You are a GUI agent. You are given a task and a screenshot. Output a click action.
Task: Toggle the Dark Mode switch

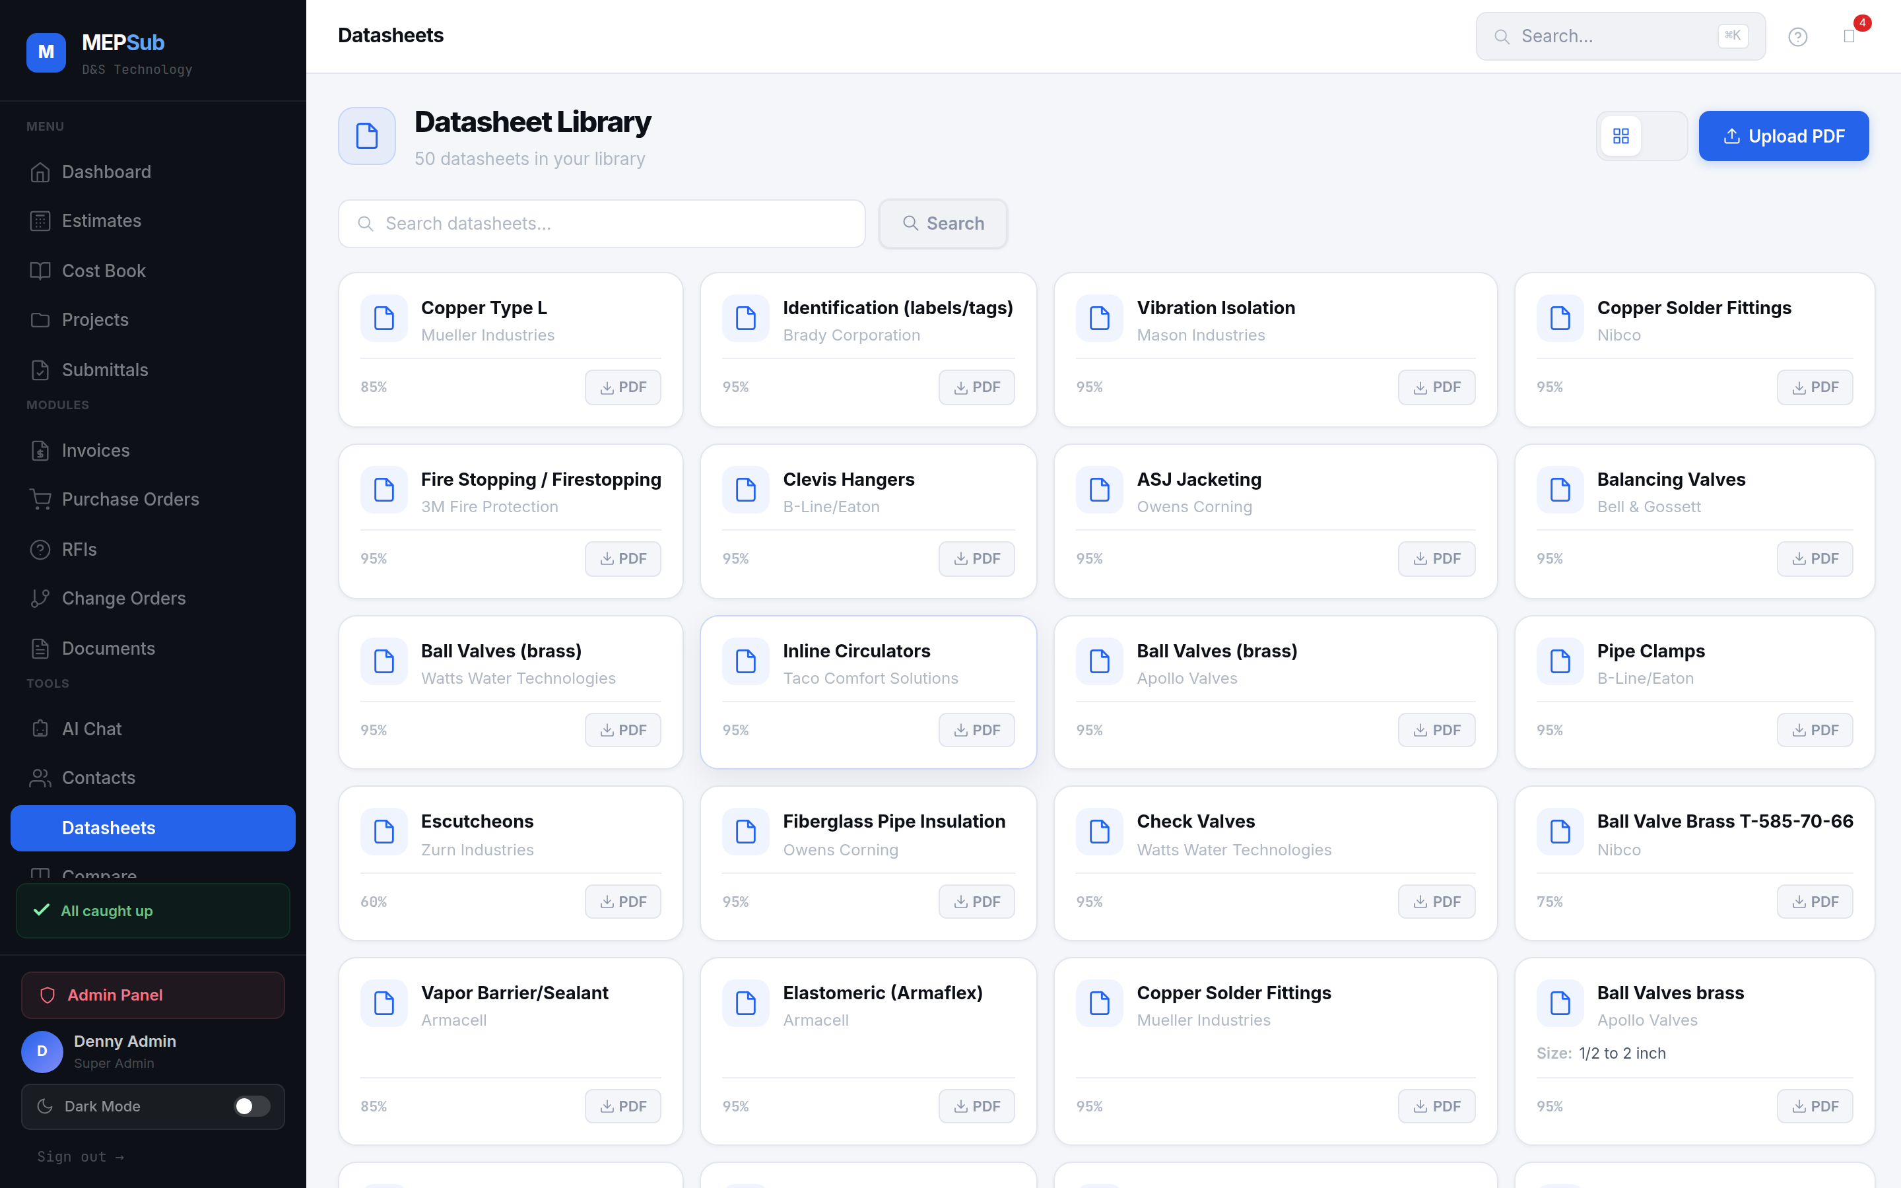pos(252,1106)
